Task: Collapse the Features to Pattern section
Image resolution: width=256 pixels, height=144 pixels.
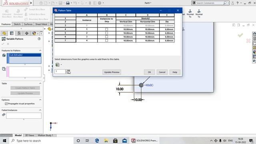Action: coord(40,50)
